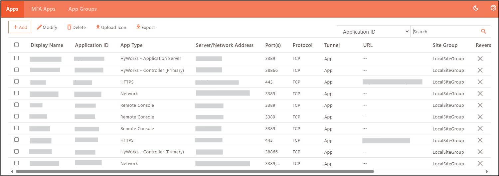The image size is (499, 176).
Task: Check the HyWorks Application Server row checkbox
Action: coord(17,58)
